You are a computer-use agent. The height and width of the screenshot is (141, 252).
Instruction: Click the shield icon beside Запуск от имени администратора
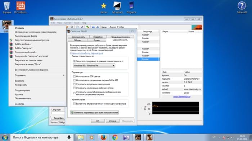(x=11, y=40)
